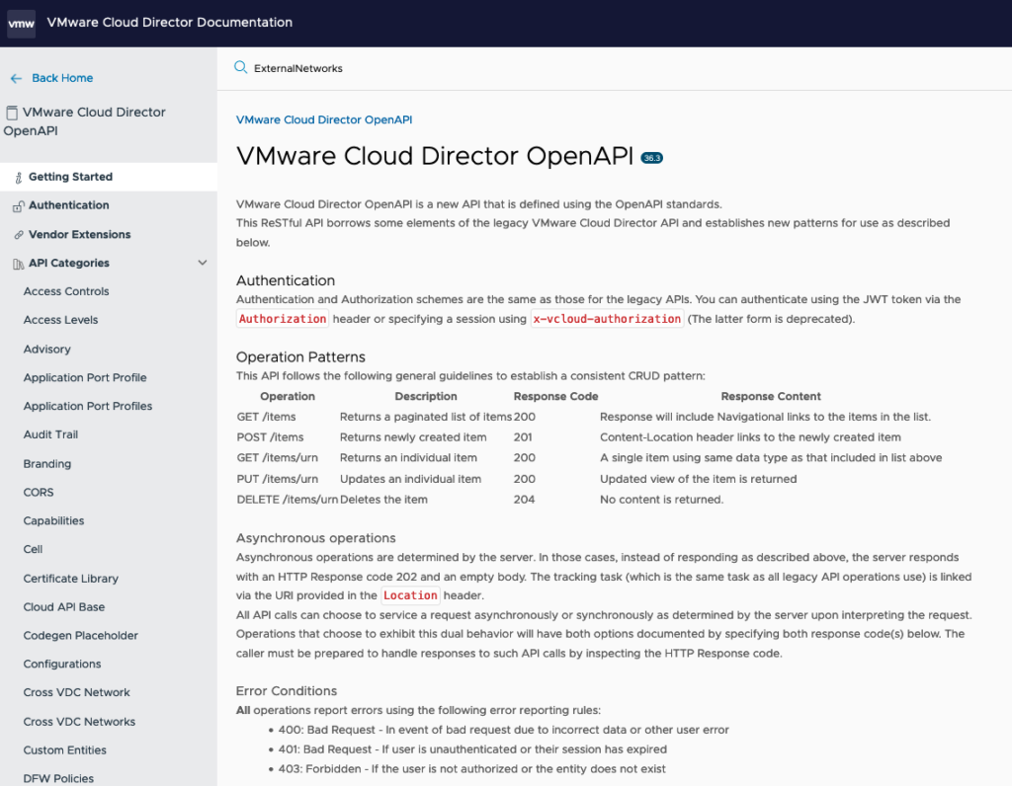Click the 204 response code cell
This screenshot has width=1012, height=786.
coord(524,500)
